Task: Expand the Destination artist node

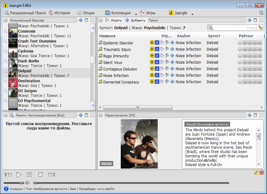Action: (5, 80)
